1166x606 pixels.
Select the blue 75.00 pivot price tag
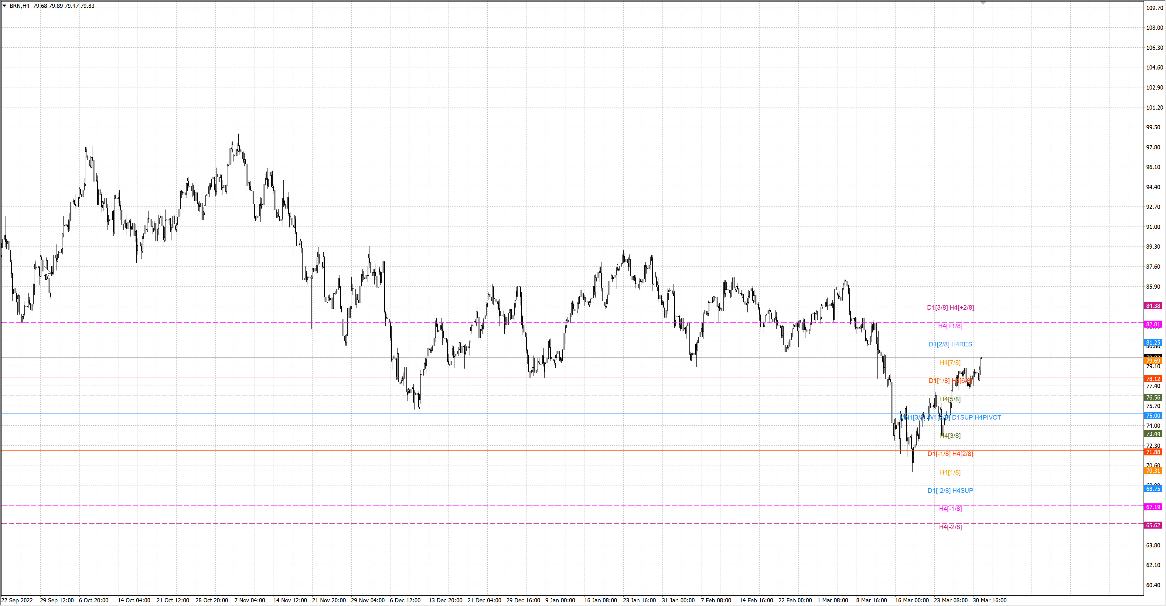tap(1152, 416)
